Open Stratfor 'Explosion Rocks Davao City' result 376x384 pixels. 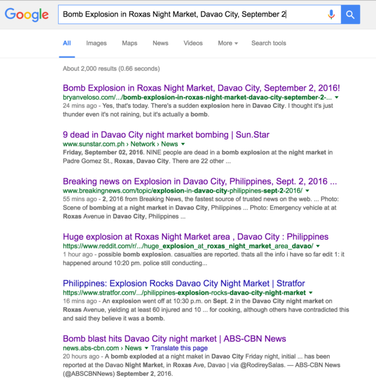coord(184,283)
